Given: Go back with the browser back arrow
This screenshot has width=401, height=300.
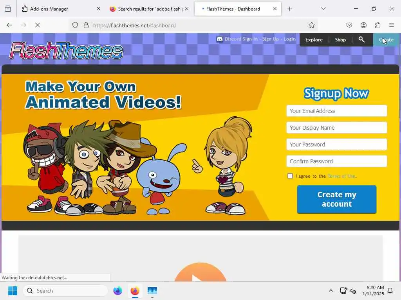Looking at the screenshot, I should [9, 25].
